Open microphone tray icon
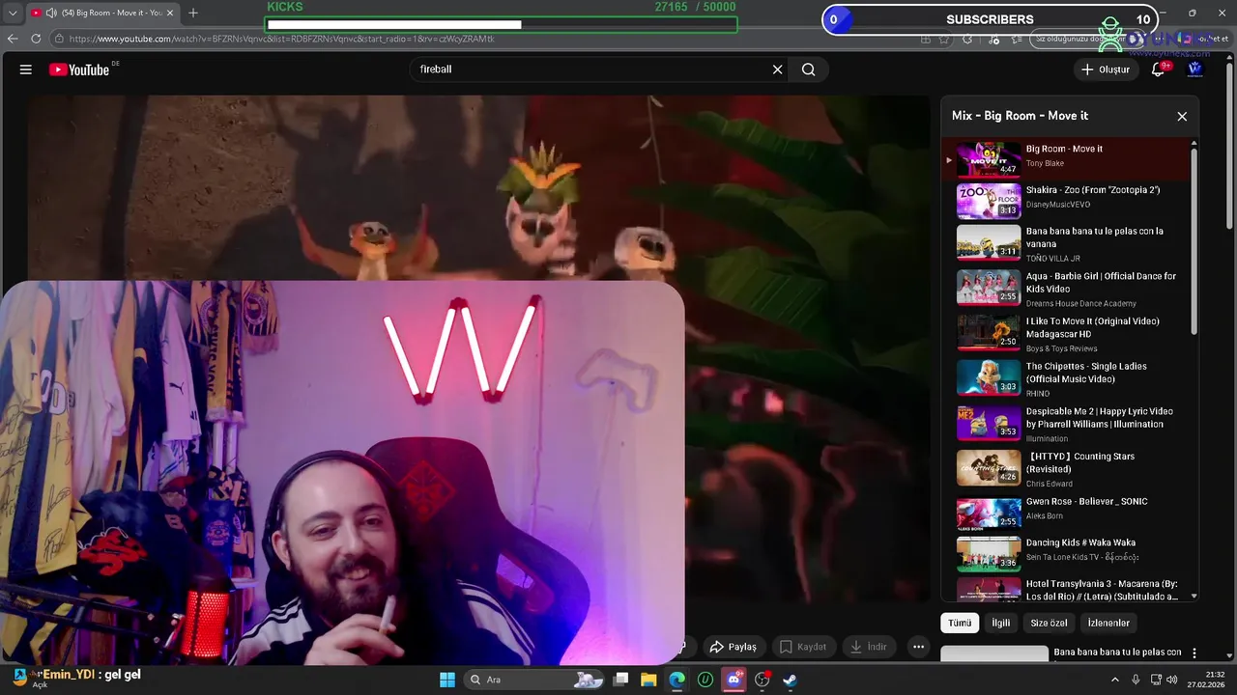This screenshot has width=1237, height=695. [1136, 680]
